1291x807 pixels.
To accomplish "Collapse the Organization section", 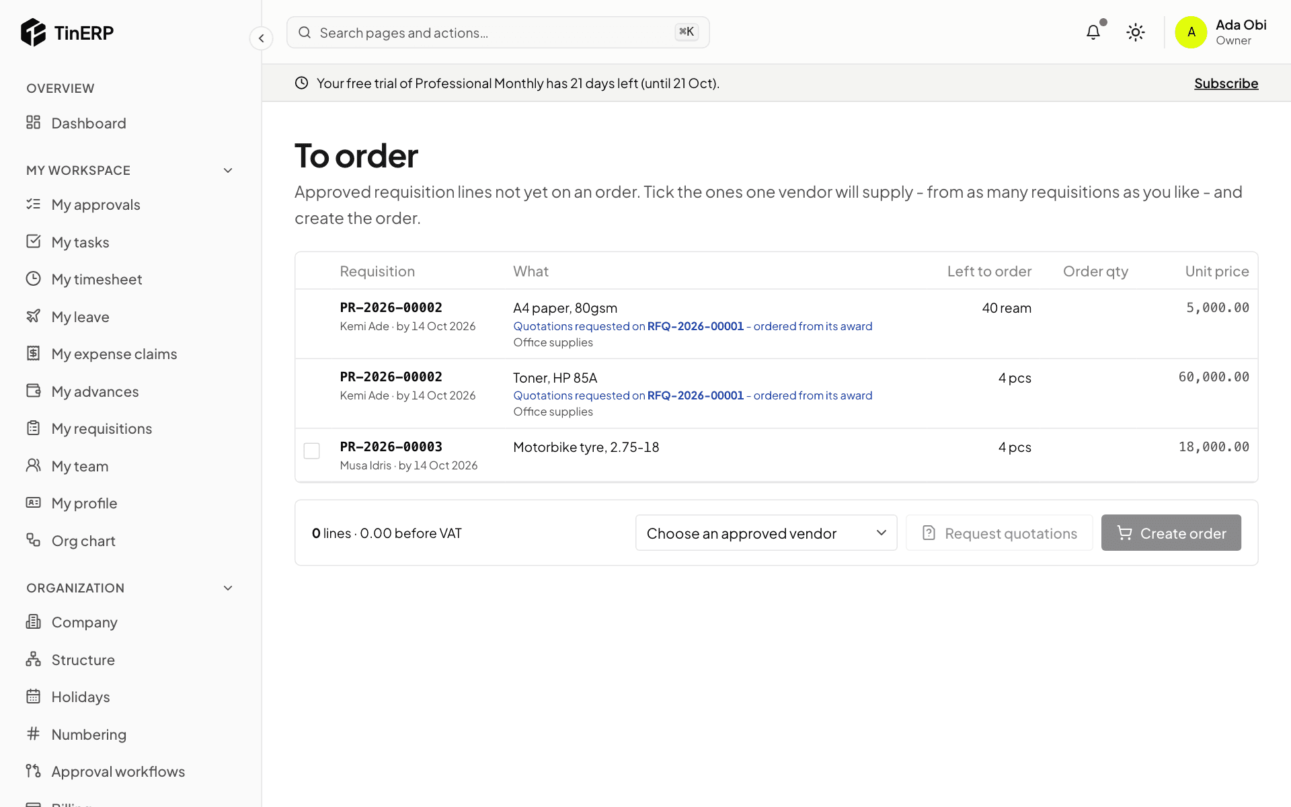I will (228, 588).
